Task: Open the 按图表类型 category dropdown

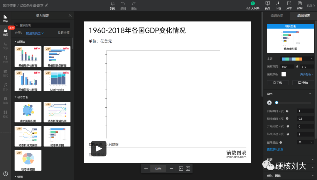Action: [35, 33]
